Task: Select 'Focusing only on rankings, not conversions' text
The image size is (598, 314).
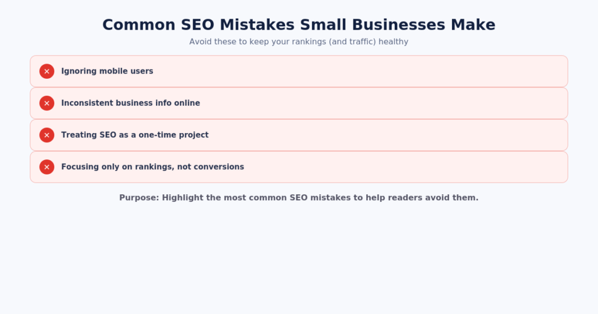Action: [x=152, y=167]
